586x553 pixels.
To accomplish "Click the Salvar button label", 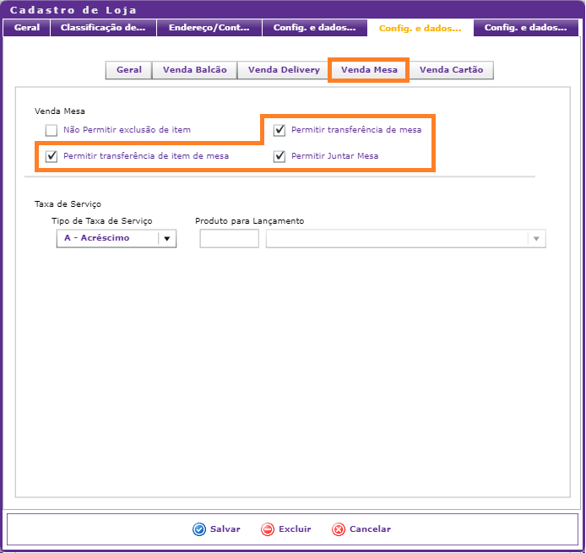I will 225,529.
